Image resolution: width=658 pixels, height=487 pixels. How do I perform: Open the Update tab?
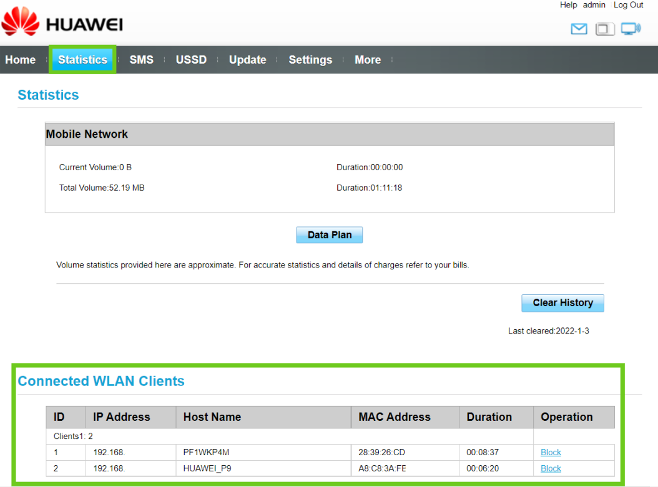pyautogui.click(x=247, y=60)
